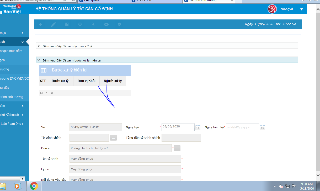Expand the 'sắm' sidebar menu
Viewport: 320px width, 191px height.
click(23, 106)
